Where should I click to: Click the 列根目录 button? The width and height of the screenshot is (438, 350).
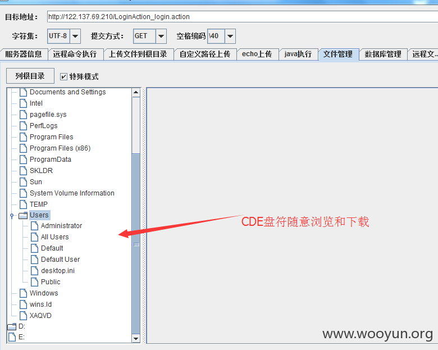pos(30,76)
